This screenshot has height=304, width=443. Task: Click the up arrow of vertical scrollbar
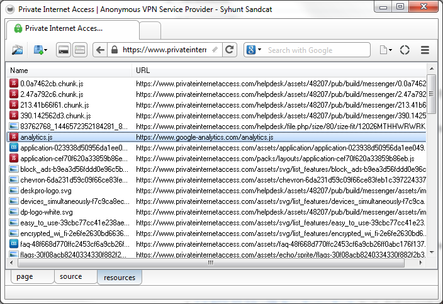click(432, 69)
